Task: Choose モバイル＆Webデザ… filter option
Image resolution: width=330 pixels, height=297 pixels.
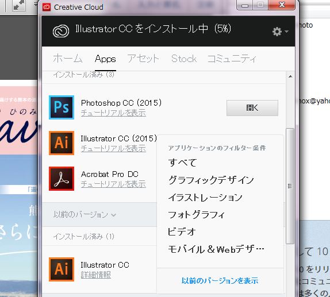Action: pyautogui.click(x=216, y=249)
